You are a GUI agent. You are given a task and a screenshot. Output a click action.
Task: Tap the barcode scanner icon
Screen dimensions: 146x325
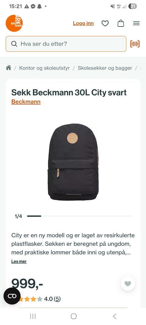pyautogui.click(x=135, y=44)
